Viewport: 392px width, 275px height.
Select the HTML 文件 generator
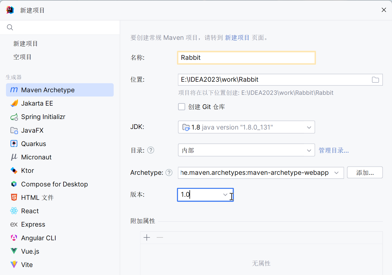pyautogui.click(x=60, y=198)
